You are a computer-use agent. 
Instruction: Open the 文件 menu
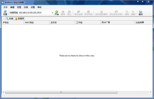(x=5, y=7)
